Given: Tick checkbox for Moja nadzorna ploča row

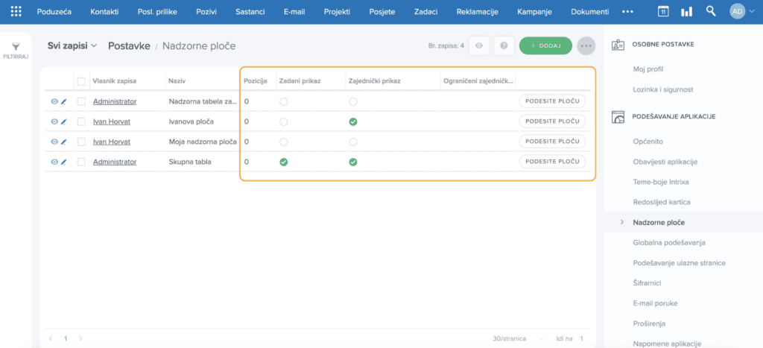Looking at the screenshot, I should click(81, 142).
